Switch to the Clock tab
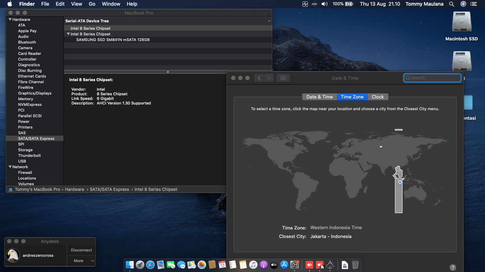 pyautogui.click(x=377, y=97)
